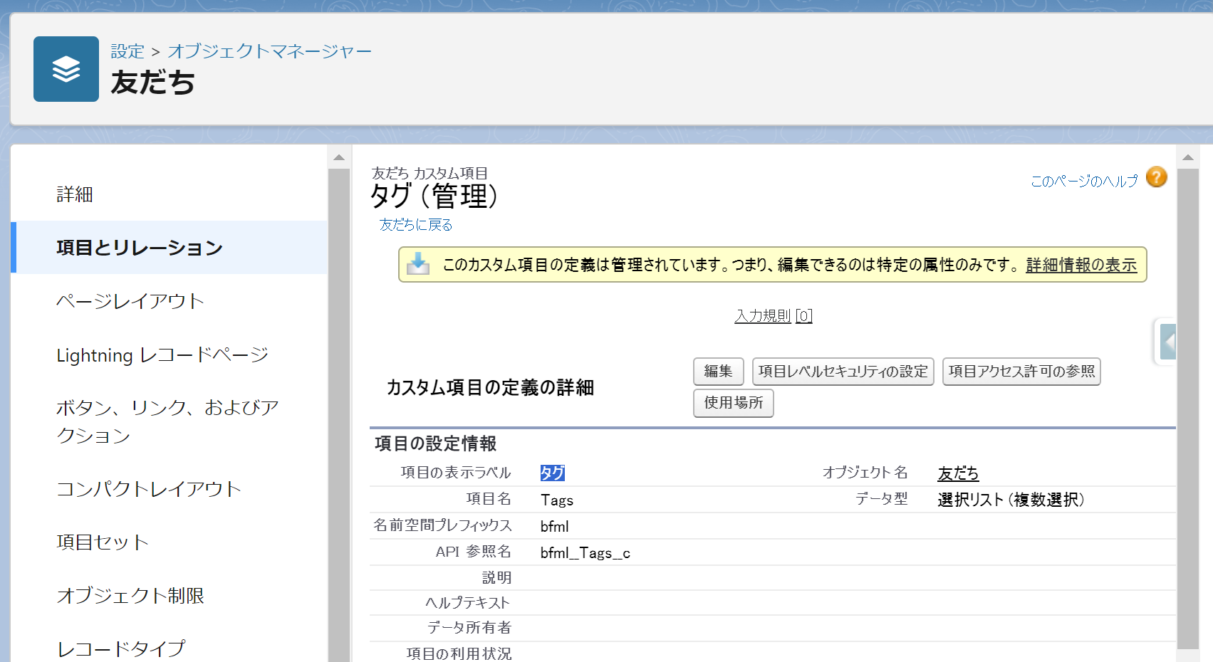Click the orange help question mark icon
The height and width of the screenshot is (662, 1213).
point(1156,177)
